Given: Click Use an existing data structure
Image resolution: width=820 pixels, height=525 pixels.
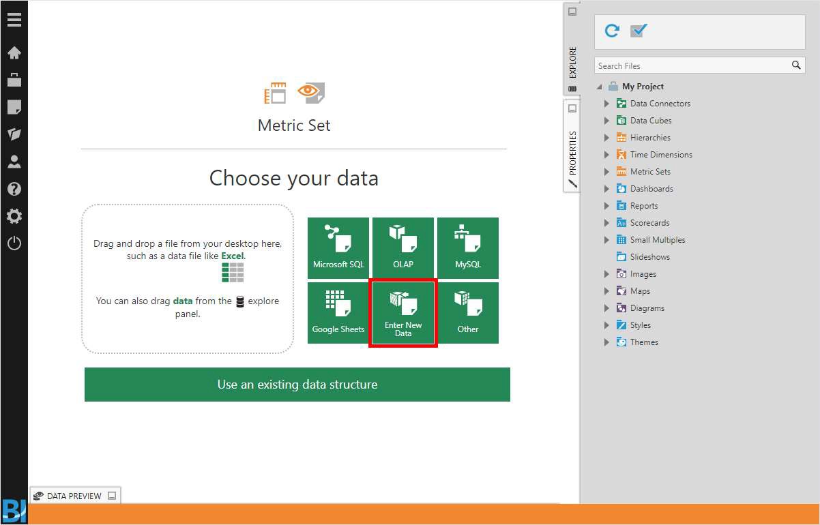Looking at the screenshot, I should pyautogui.click(x=297, y=384).
